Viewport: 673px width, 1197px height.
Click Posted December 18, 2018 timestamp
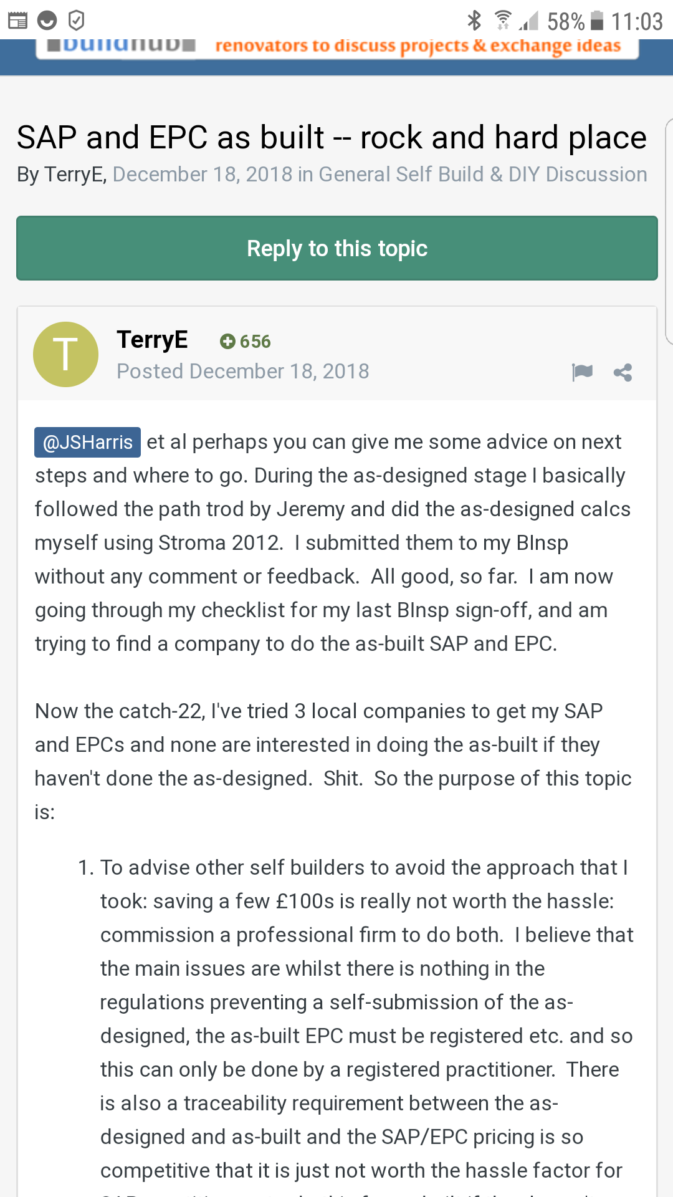tap(243, 372)
